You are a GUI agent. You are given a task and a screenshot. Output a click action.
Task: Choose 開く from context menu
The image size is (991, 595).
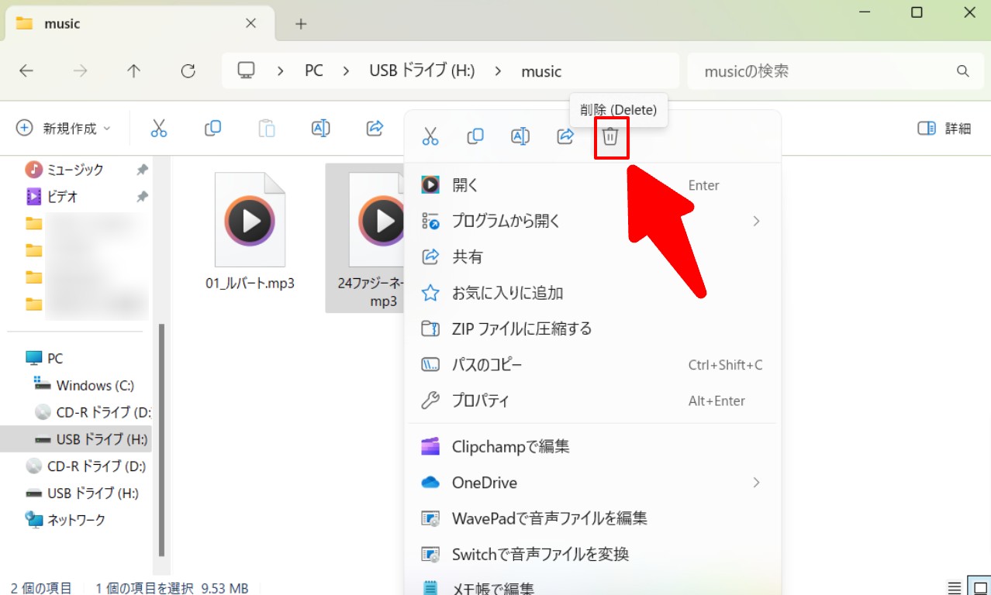592,185
